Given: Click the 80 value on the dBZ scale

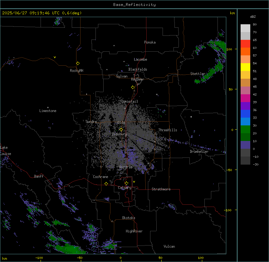Looking at the screenshot, I should 255,25.
